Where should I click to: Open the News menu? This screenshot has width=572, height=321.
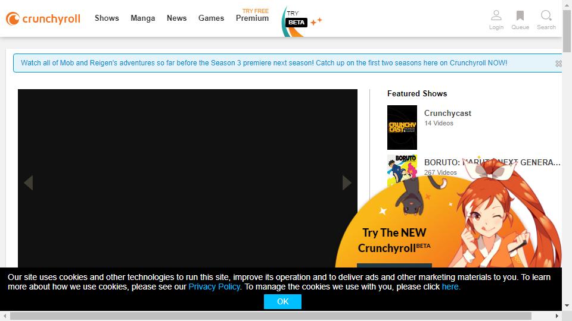[x=176, y=18]
